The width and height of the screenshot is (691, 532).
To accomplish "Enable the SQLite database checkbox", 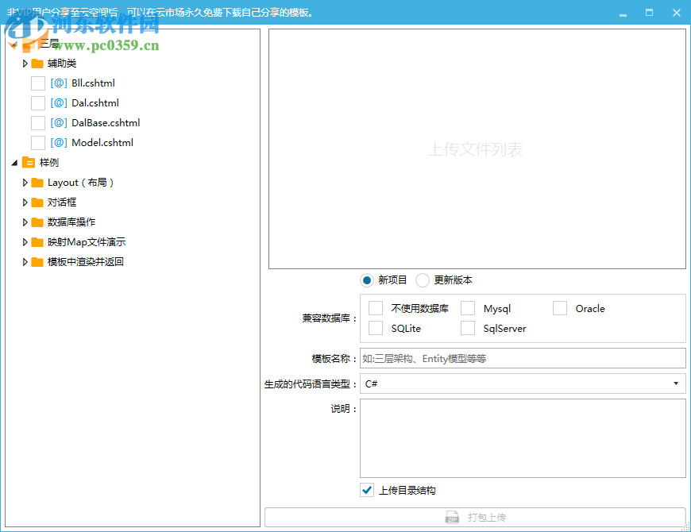I will tap(376, 328).
